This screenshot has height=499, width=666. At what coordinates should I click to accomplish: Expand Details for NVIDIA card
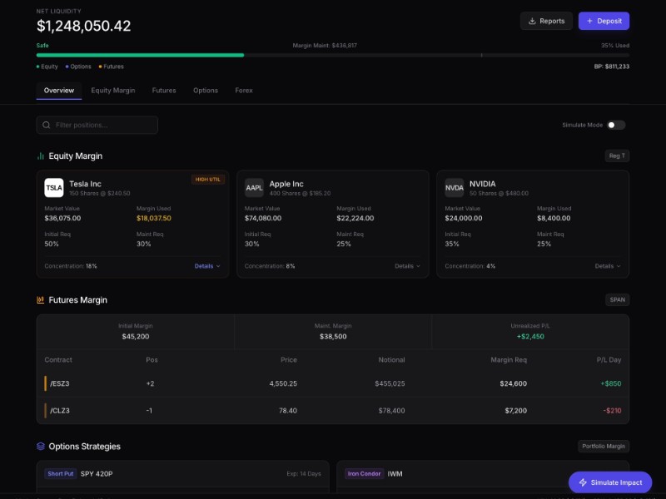point(607,266)
